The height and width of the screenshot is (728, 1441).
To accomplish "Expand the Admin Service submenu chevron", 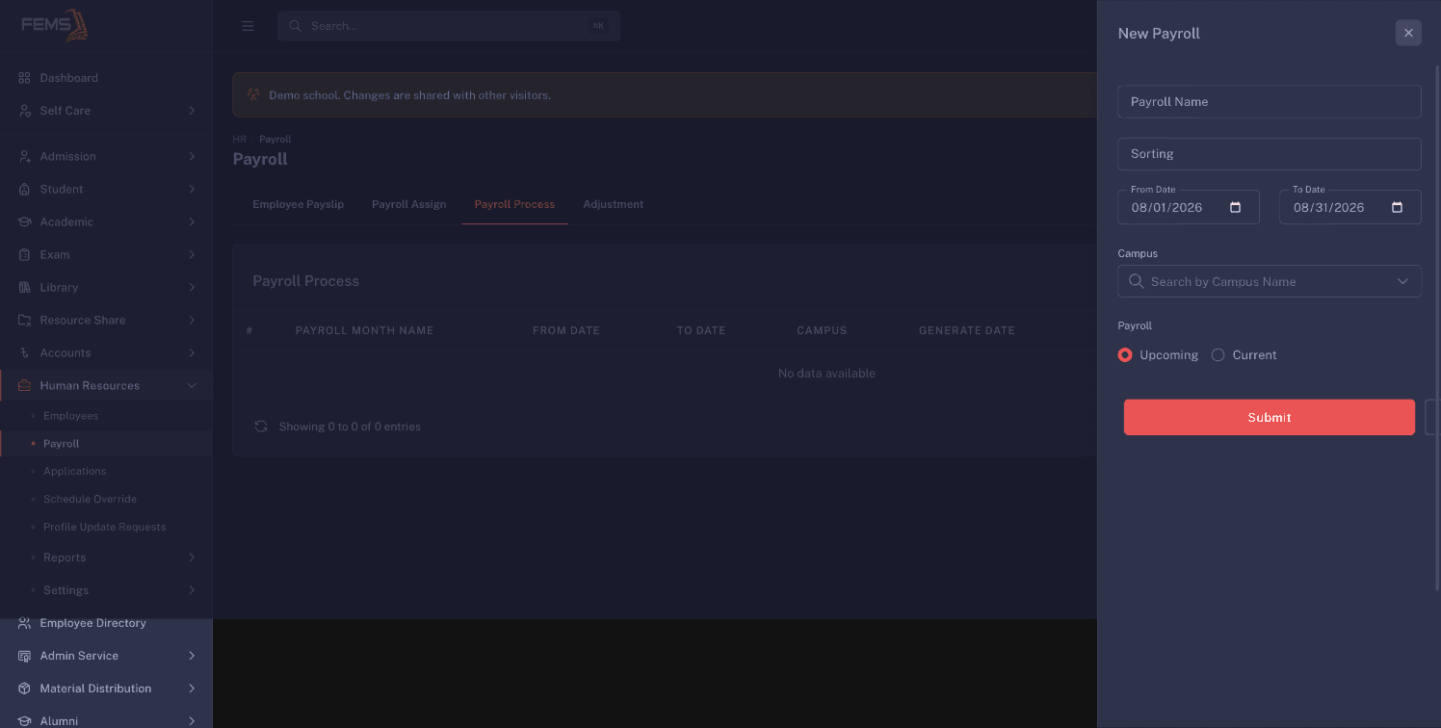I will [192, 656].
